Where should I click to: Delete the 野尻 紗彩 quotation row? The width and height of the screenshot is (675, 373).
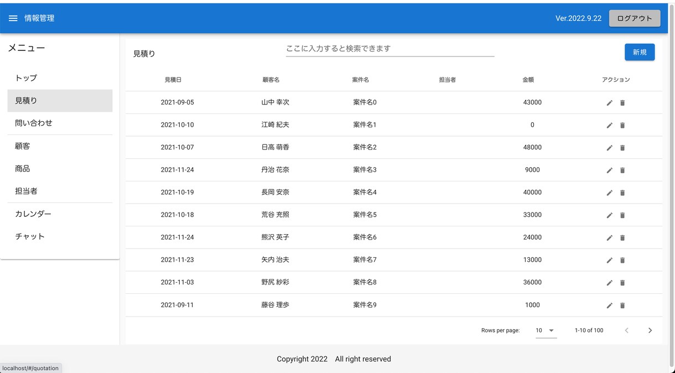pos(622,283)
